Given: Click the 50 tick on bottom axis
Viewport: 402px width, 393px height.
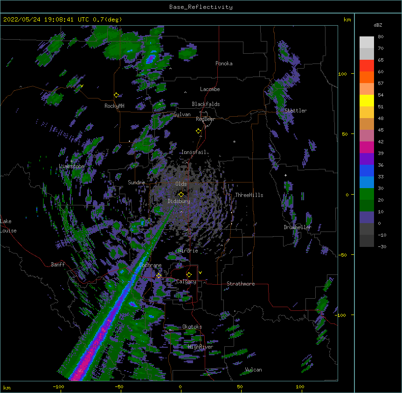Looking at the screenshot, I should 240,387.
